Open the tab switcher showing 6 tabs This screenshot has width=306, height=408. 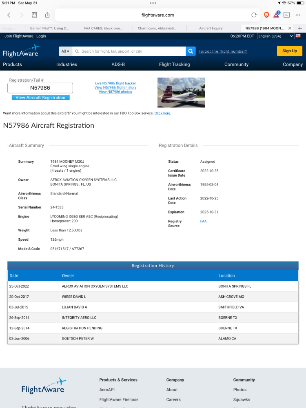coord(286,15)
